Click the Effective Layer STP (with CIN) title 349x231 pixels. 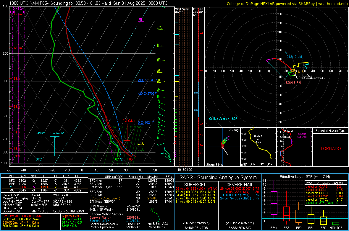(x=305, y=177)
